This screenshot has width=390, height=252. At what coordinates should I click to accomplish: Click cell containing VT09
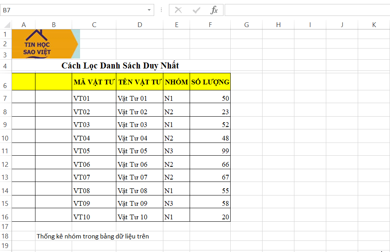[94, 202]
